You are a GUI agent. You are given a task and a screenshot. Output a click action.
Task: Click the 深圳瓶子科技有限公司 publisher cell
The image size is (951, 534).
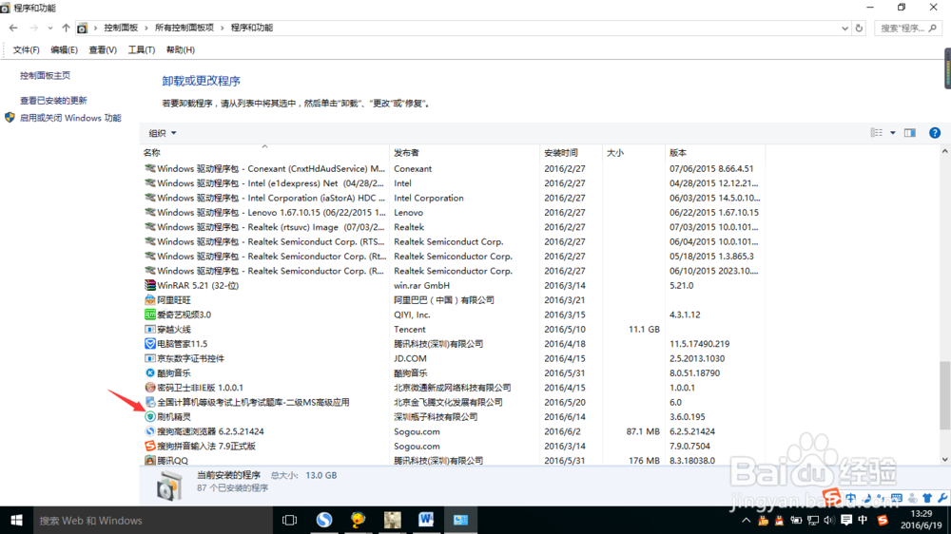(x=436, y=417)
